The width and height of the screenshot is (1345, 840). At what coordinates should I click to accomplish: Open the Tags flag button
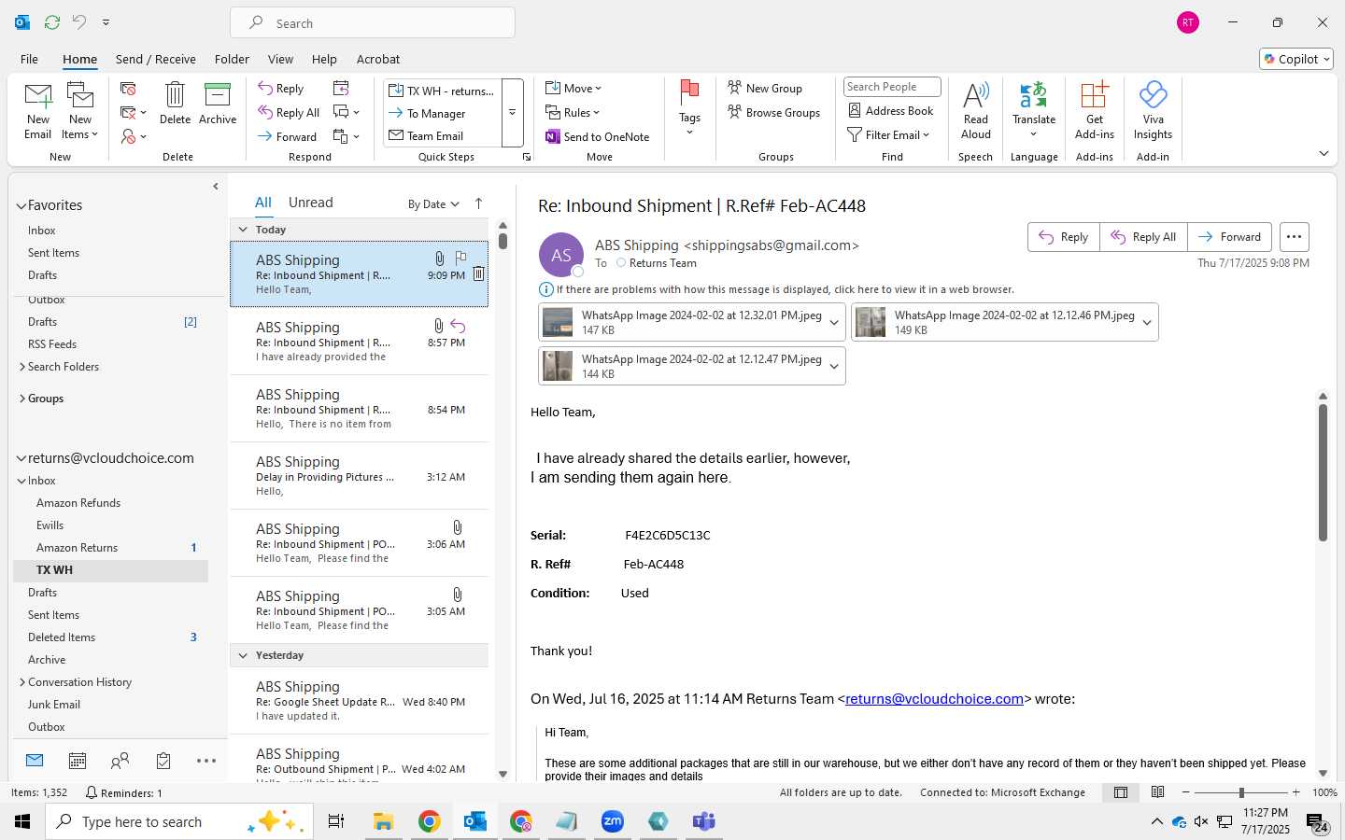click(689, 108)
